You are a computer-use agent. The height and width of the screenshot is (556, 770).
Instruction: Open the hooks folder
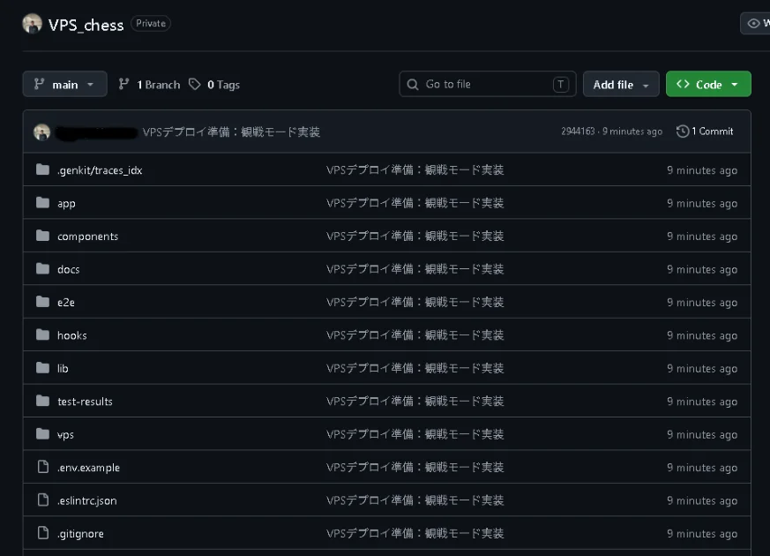click(72, 335)
